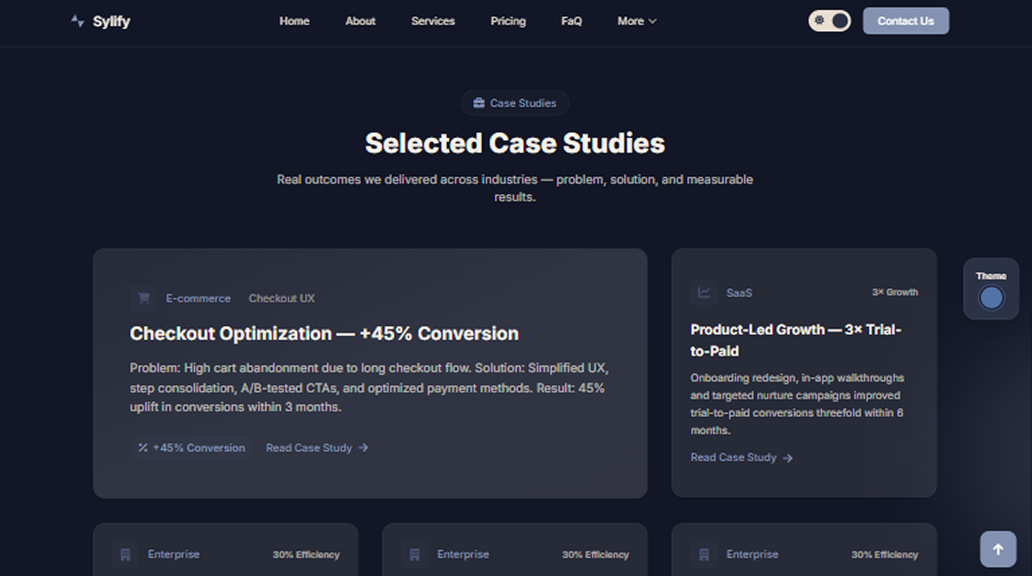Image resolution: width=1032 pixels, height=576 pixels.
Task: Click the scroll-to-top arrow button
Action: point(997,550)
